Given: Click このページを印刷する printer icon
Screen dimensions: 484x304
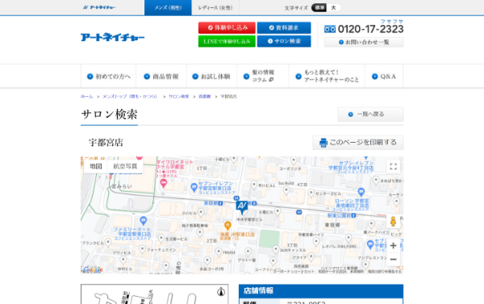Looking at the screenshot, I should pos(323,143).
